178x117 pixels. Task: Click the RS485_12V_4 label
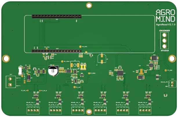coord(98,103)
